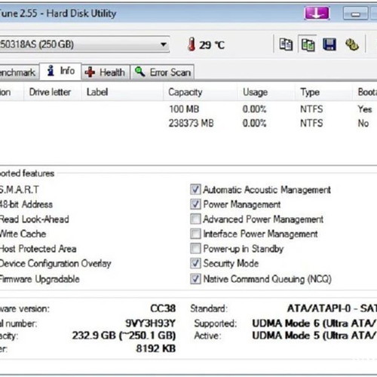377x377 pixels.
Task: Toggle the Security Mode checkbox
Action: [x=195, y=263]
